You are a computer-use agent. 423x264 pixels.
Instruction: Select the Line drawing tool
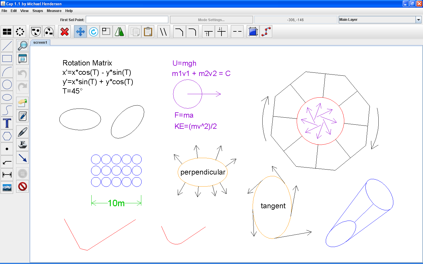[7, 46]
